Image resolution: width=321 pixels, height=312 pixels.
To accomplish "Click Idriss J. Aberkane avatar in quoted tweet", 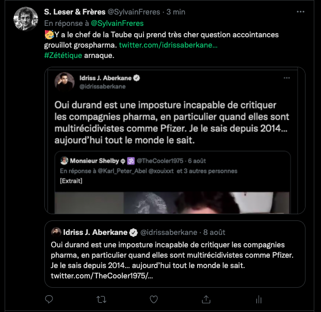I will 56,232.
